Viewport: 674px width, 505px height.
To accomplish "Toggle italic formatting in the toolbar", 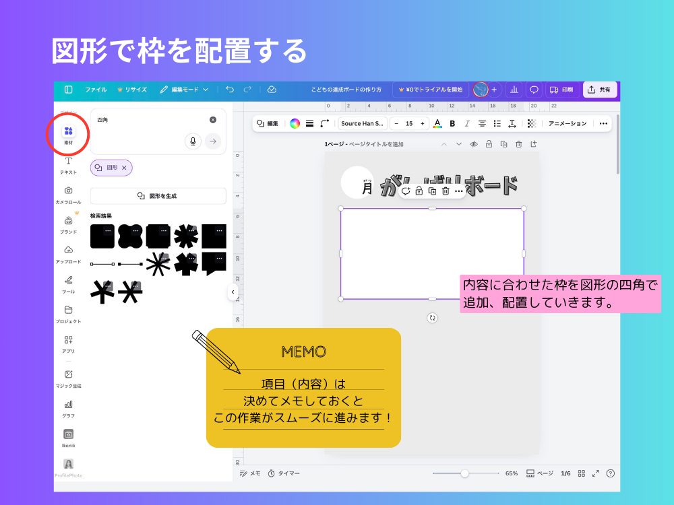I will click(x=467, y=123).
